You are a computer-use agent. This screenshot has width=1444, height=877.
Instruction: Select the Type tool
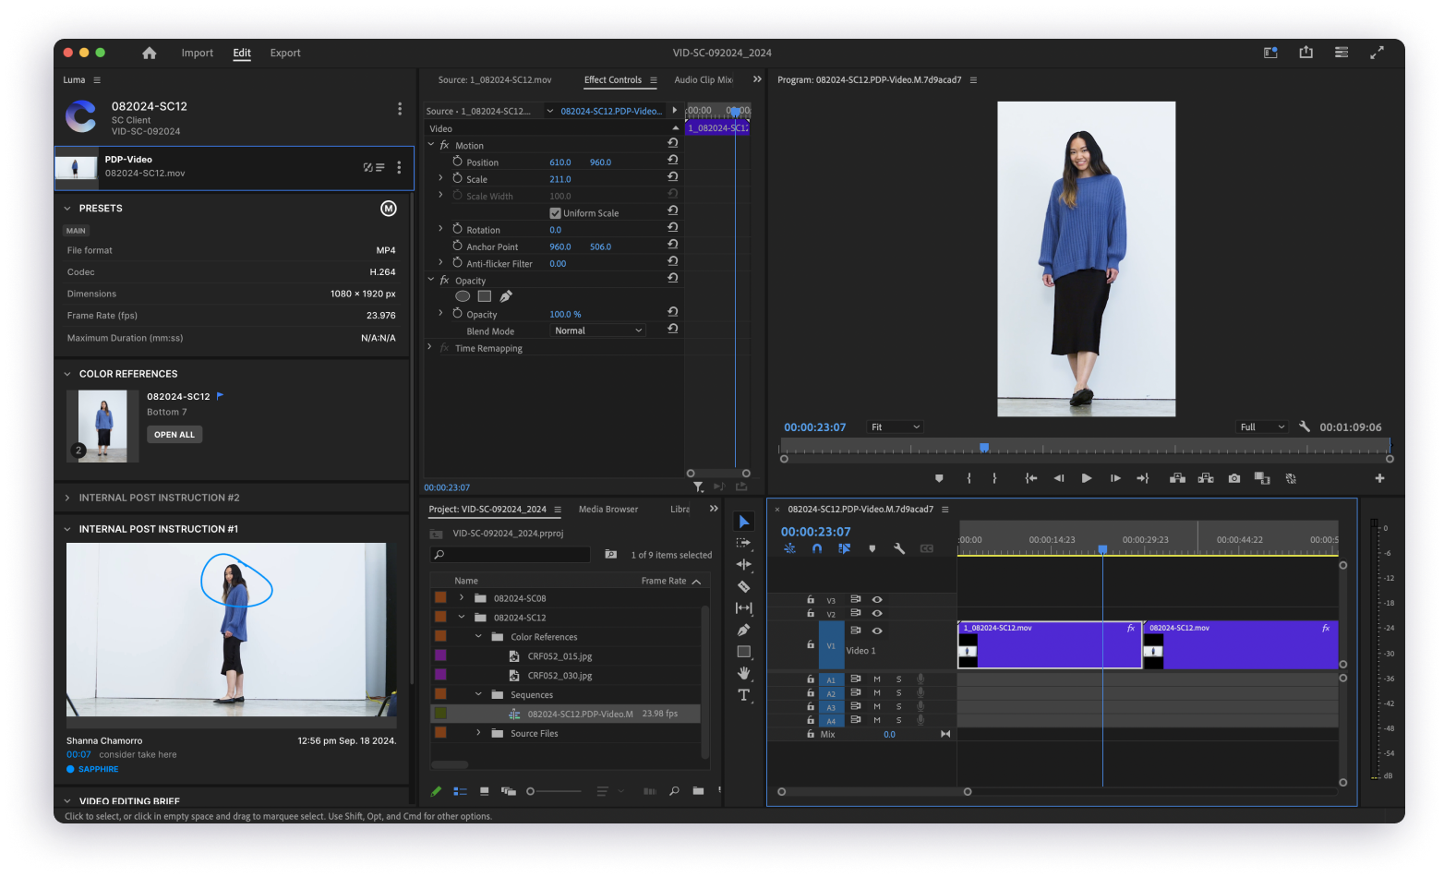pos(743,695)
